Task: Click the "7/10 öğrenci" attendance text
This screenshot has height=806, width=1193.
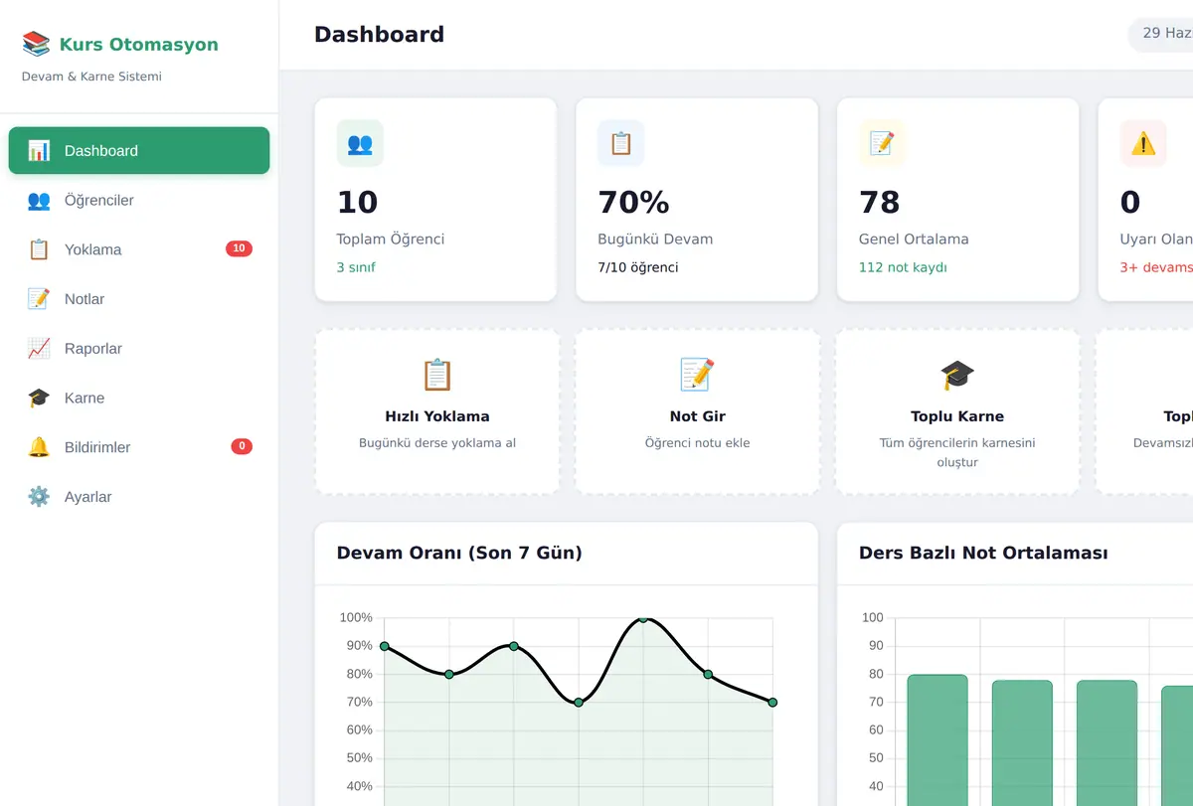Action: pyautogui.click(x=638, y=267)
